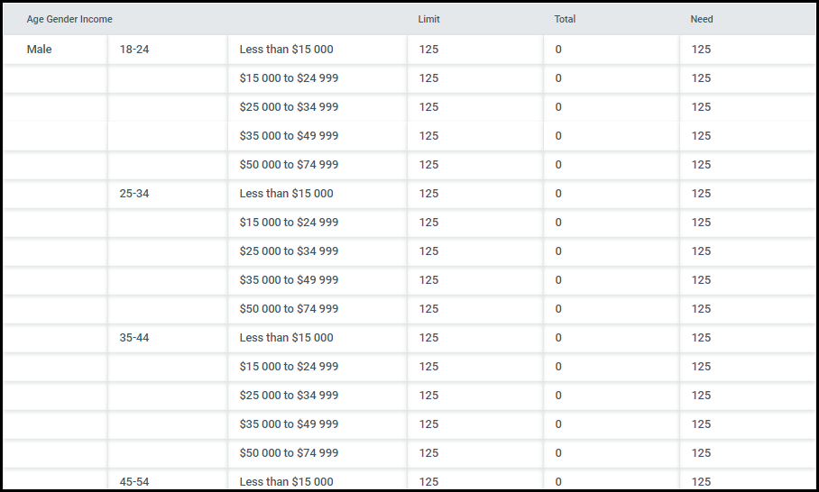Select the Limit column header

[x=428, y=19]
